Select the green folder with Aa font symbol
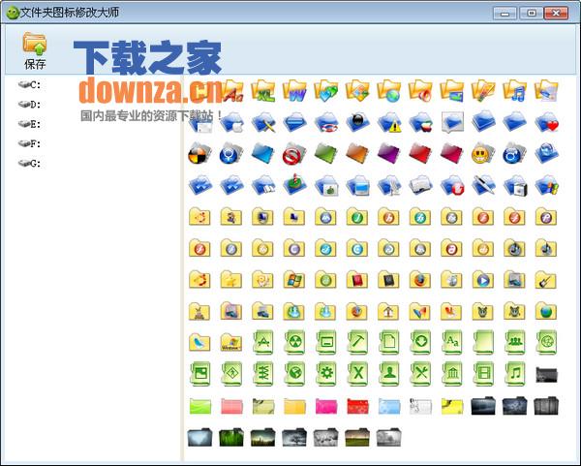581x466 pixels. coord(451,342)
